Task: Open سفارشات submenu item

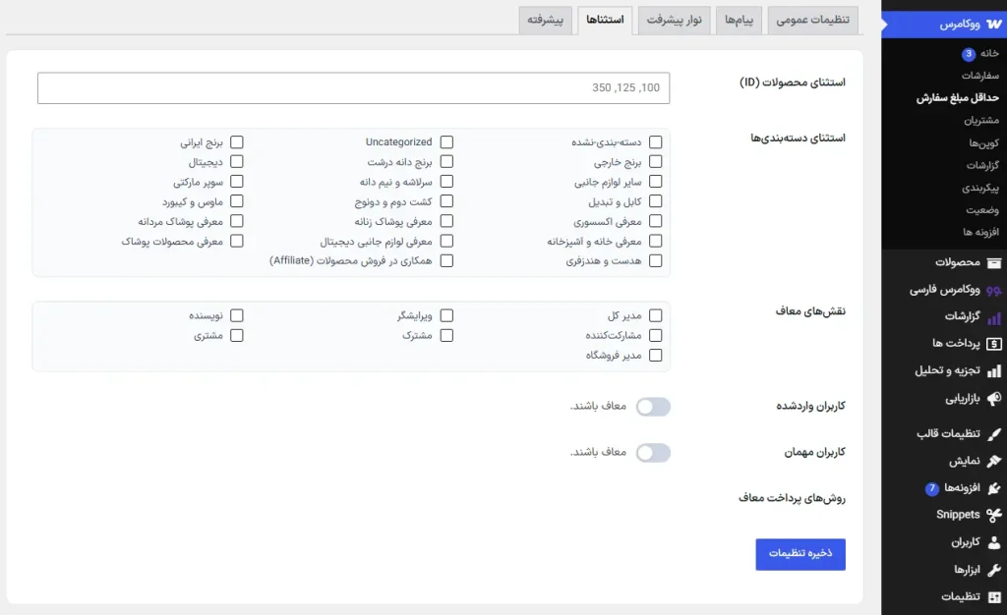Action: pos(980,76)
